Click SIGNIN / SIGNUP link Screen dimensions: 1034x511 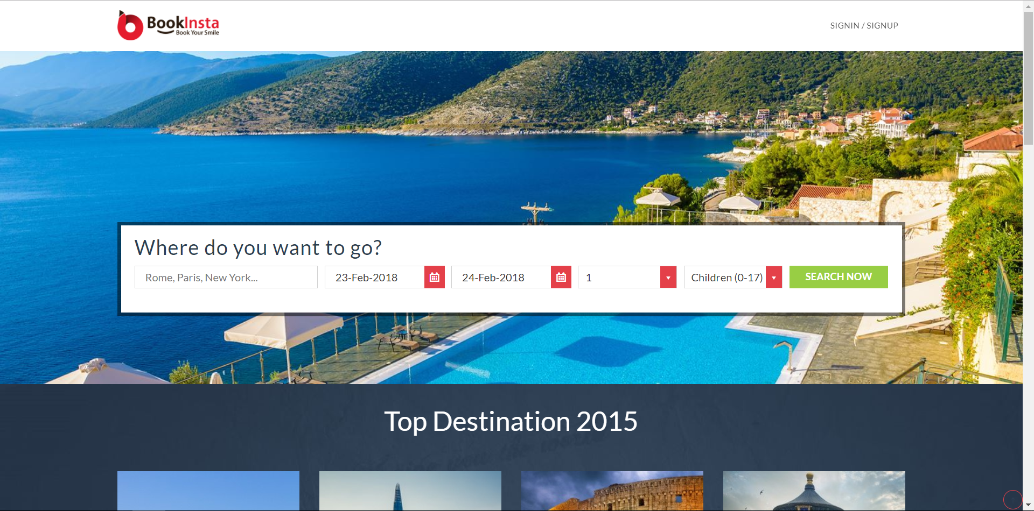click(x=864, y=26)
